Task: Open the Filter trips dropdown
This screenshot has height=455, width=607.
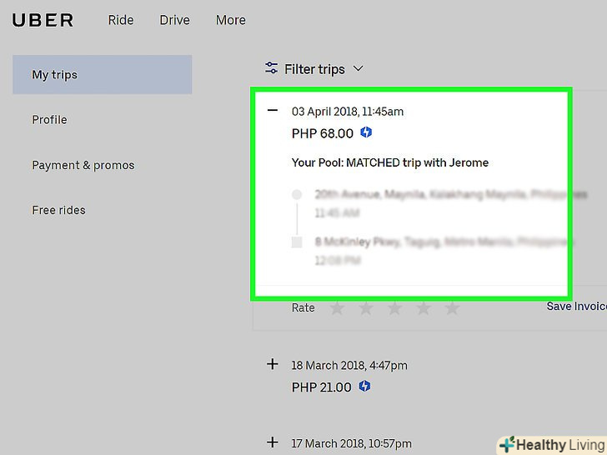Action: click(314, 69)
